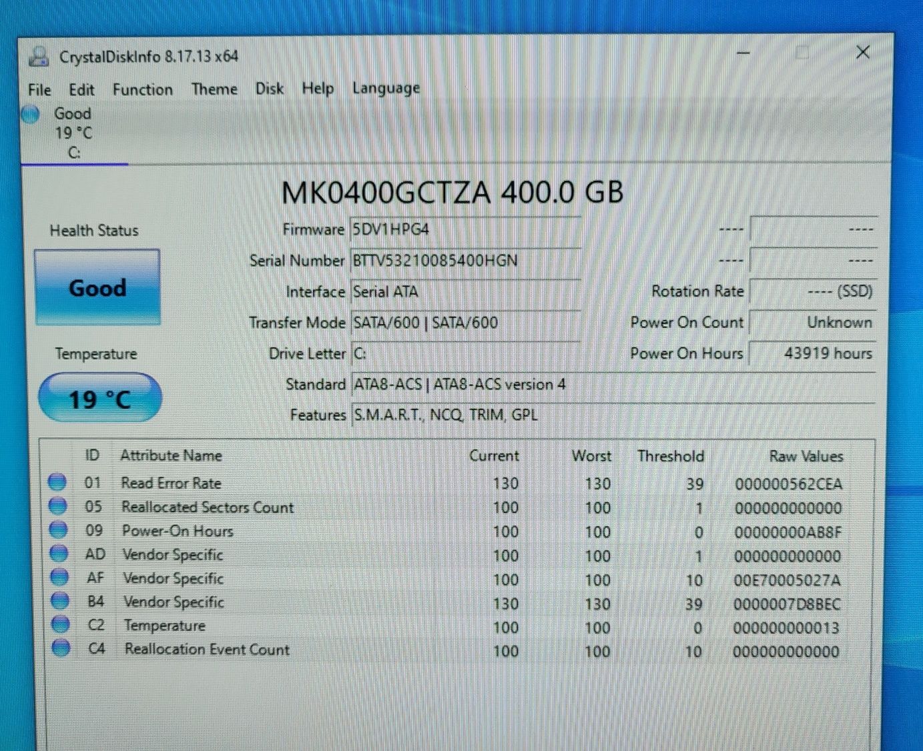This screenshot has width=923, height=751.
Task: Minimize the CrystalDiskInfo window
Action: coord(743,53)
